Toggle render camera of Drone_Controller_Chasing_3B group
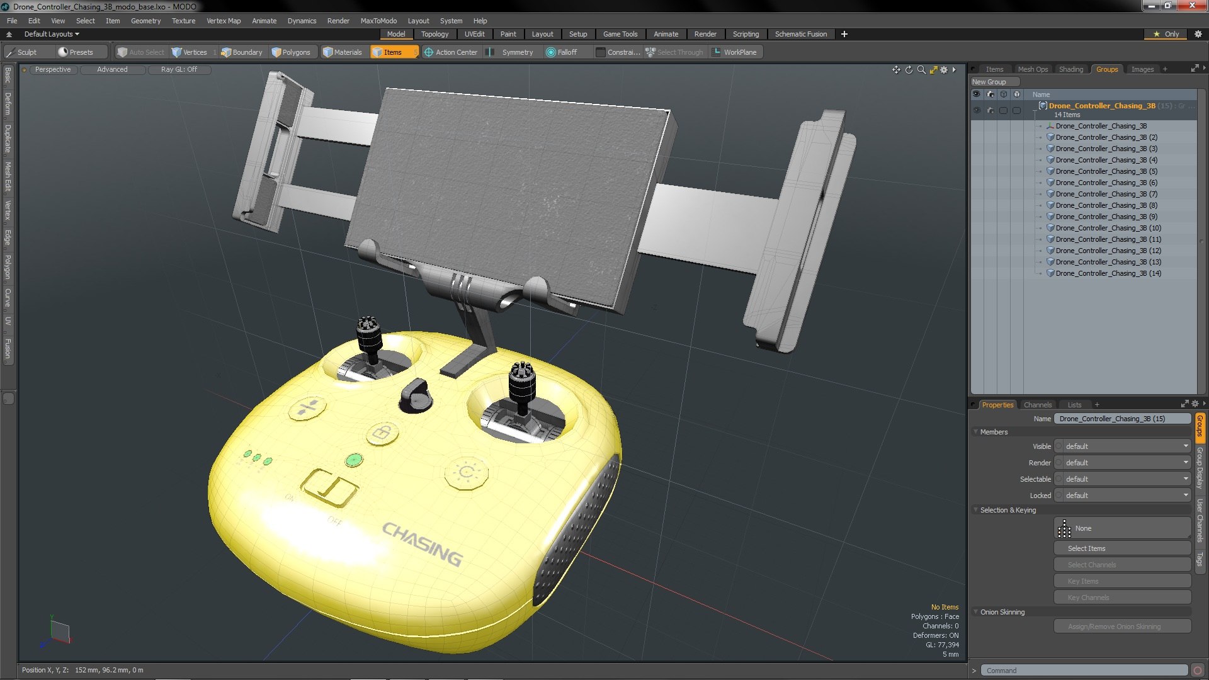Image resolution: width=1209 pixels, height=680 pixels. [x=990, y=110]
